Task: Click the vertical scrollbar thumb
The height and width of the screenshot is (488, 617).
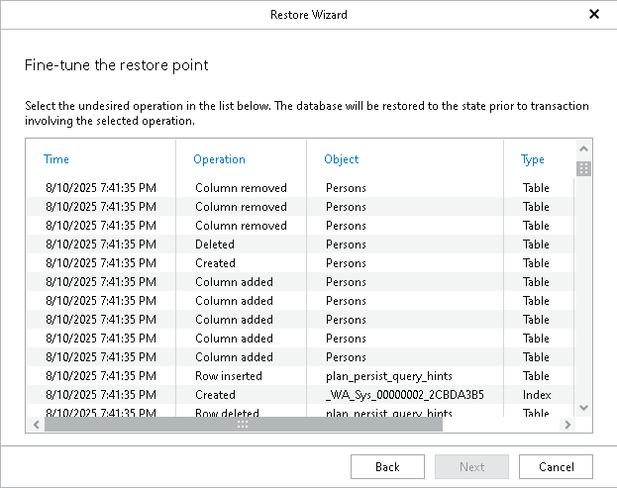Action: coord(583,169)
